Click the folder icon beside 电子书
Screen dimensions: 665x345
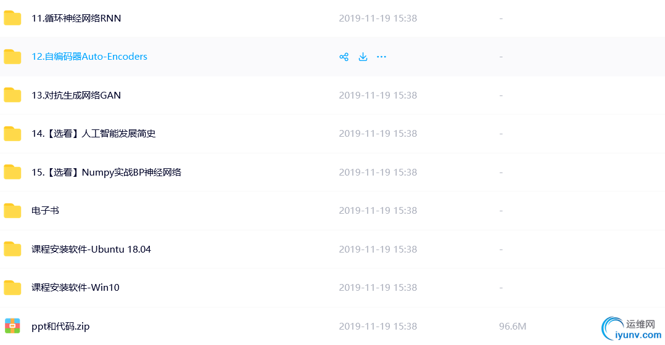12,210
